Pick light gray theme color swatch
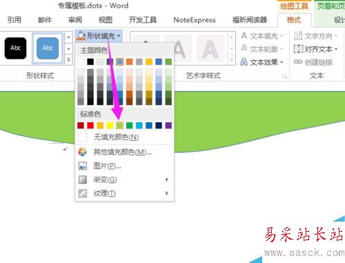Viewport: 345px width, 263px height. click(x=100, y=61)
